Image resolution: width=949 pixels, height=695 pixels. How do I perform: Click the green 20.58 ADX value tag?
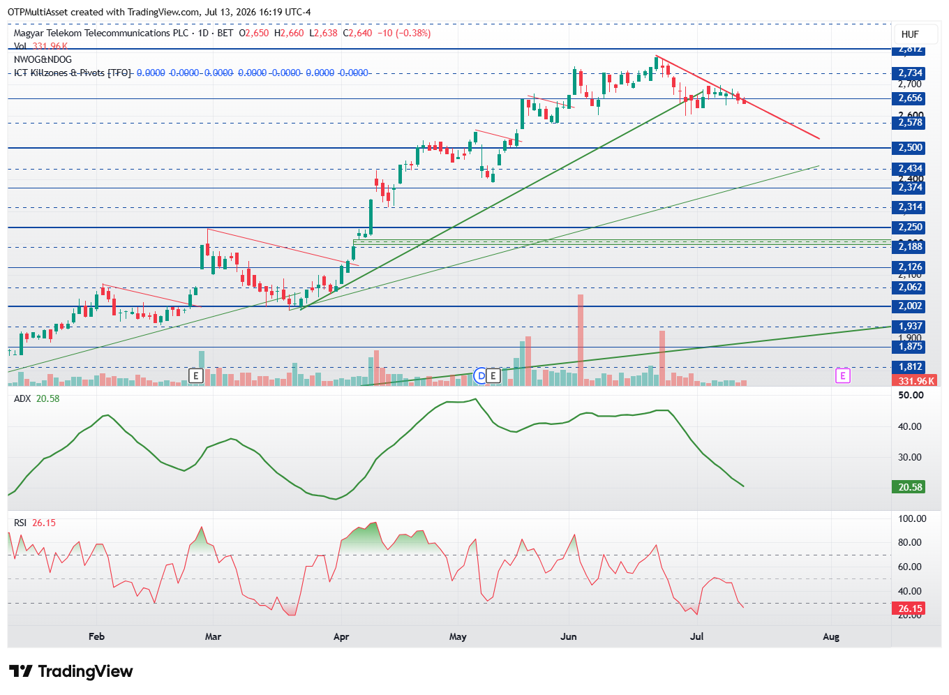coord(909,487)
